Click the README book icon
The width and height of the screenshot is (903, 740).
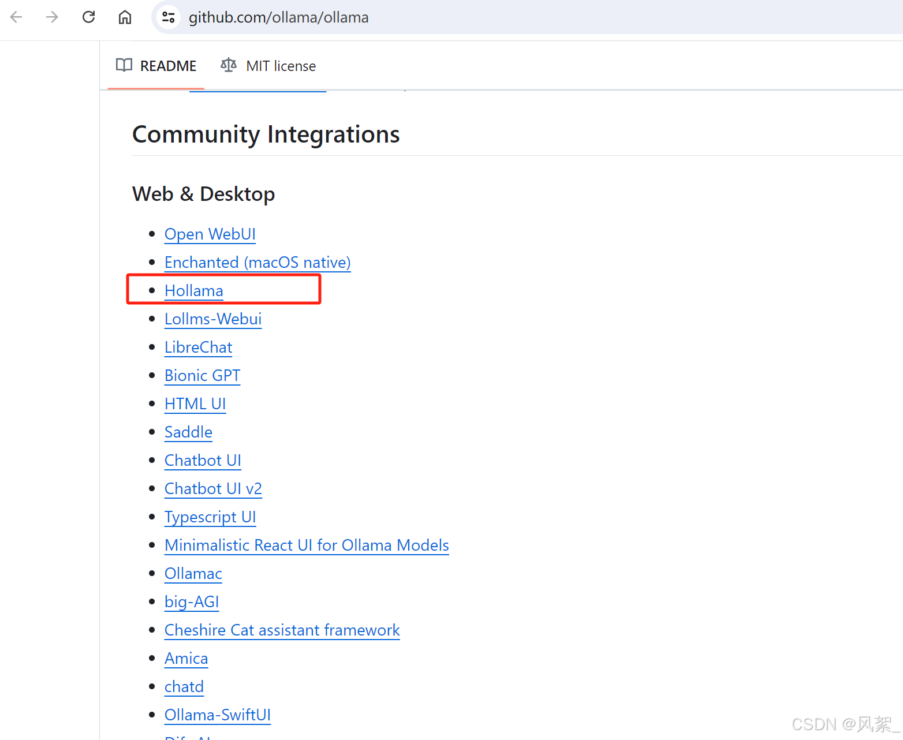(124, 65)
